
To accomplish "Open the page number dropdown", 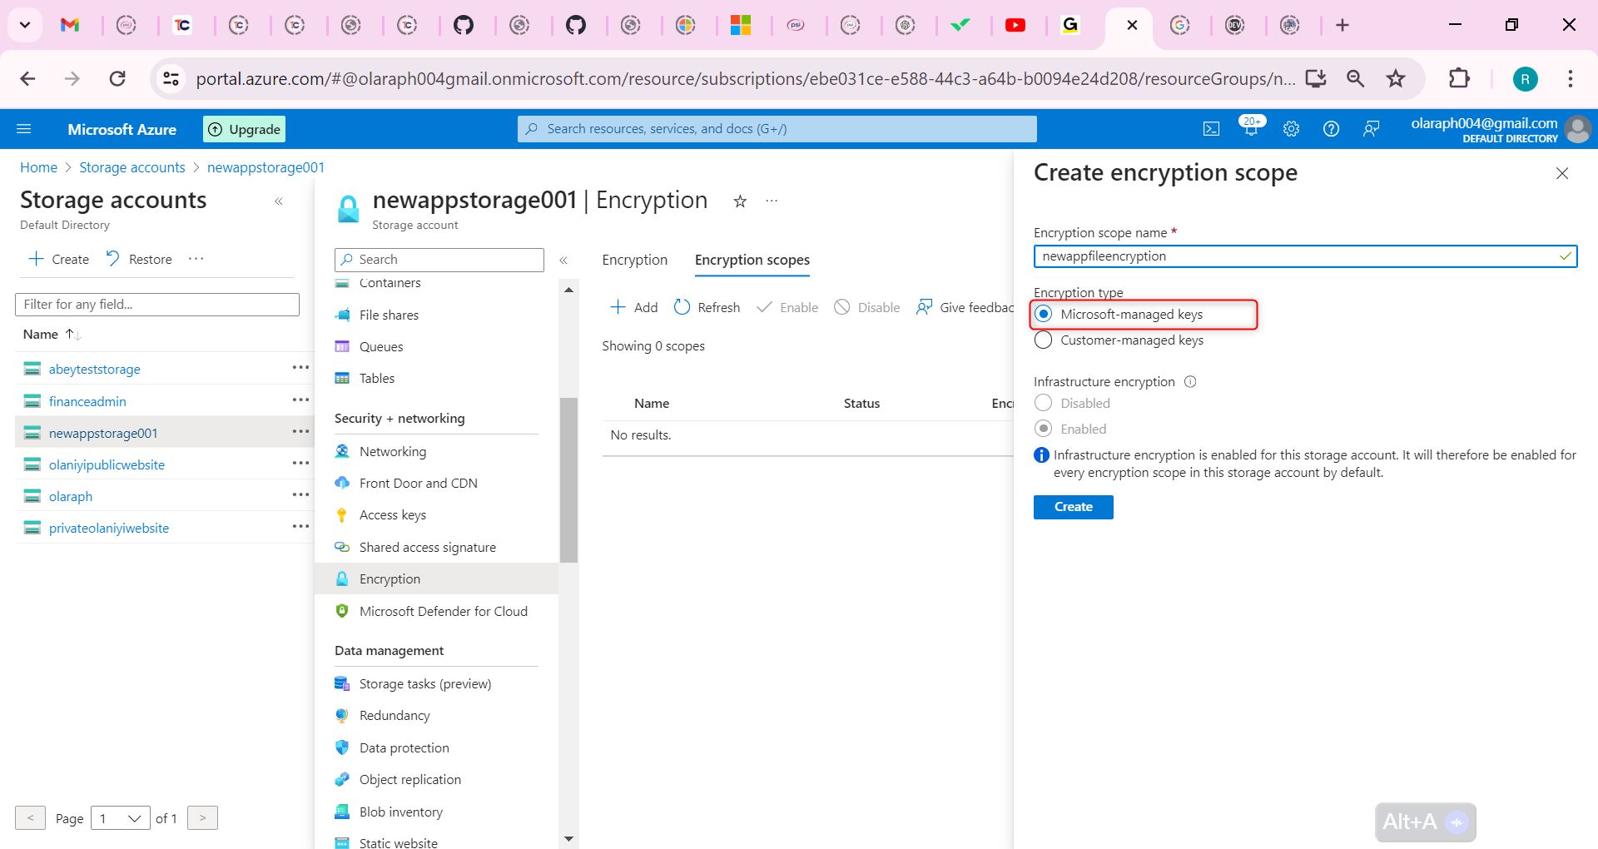I will [120, 818].
